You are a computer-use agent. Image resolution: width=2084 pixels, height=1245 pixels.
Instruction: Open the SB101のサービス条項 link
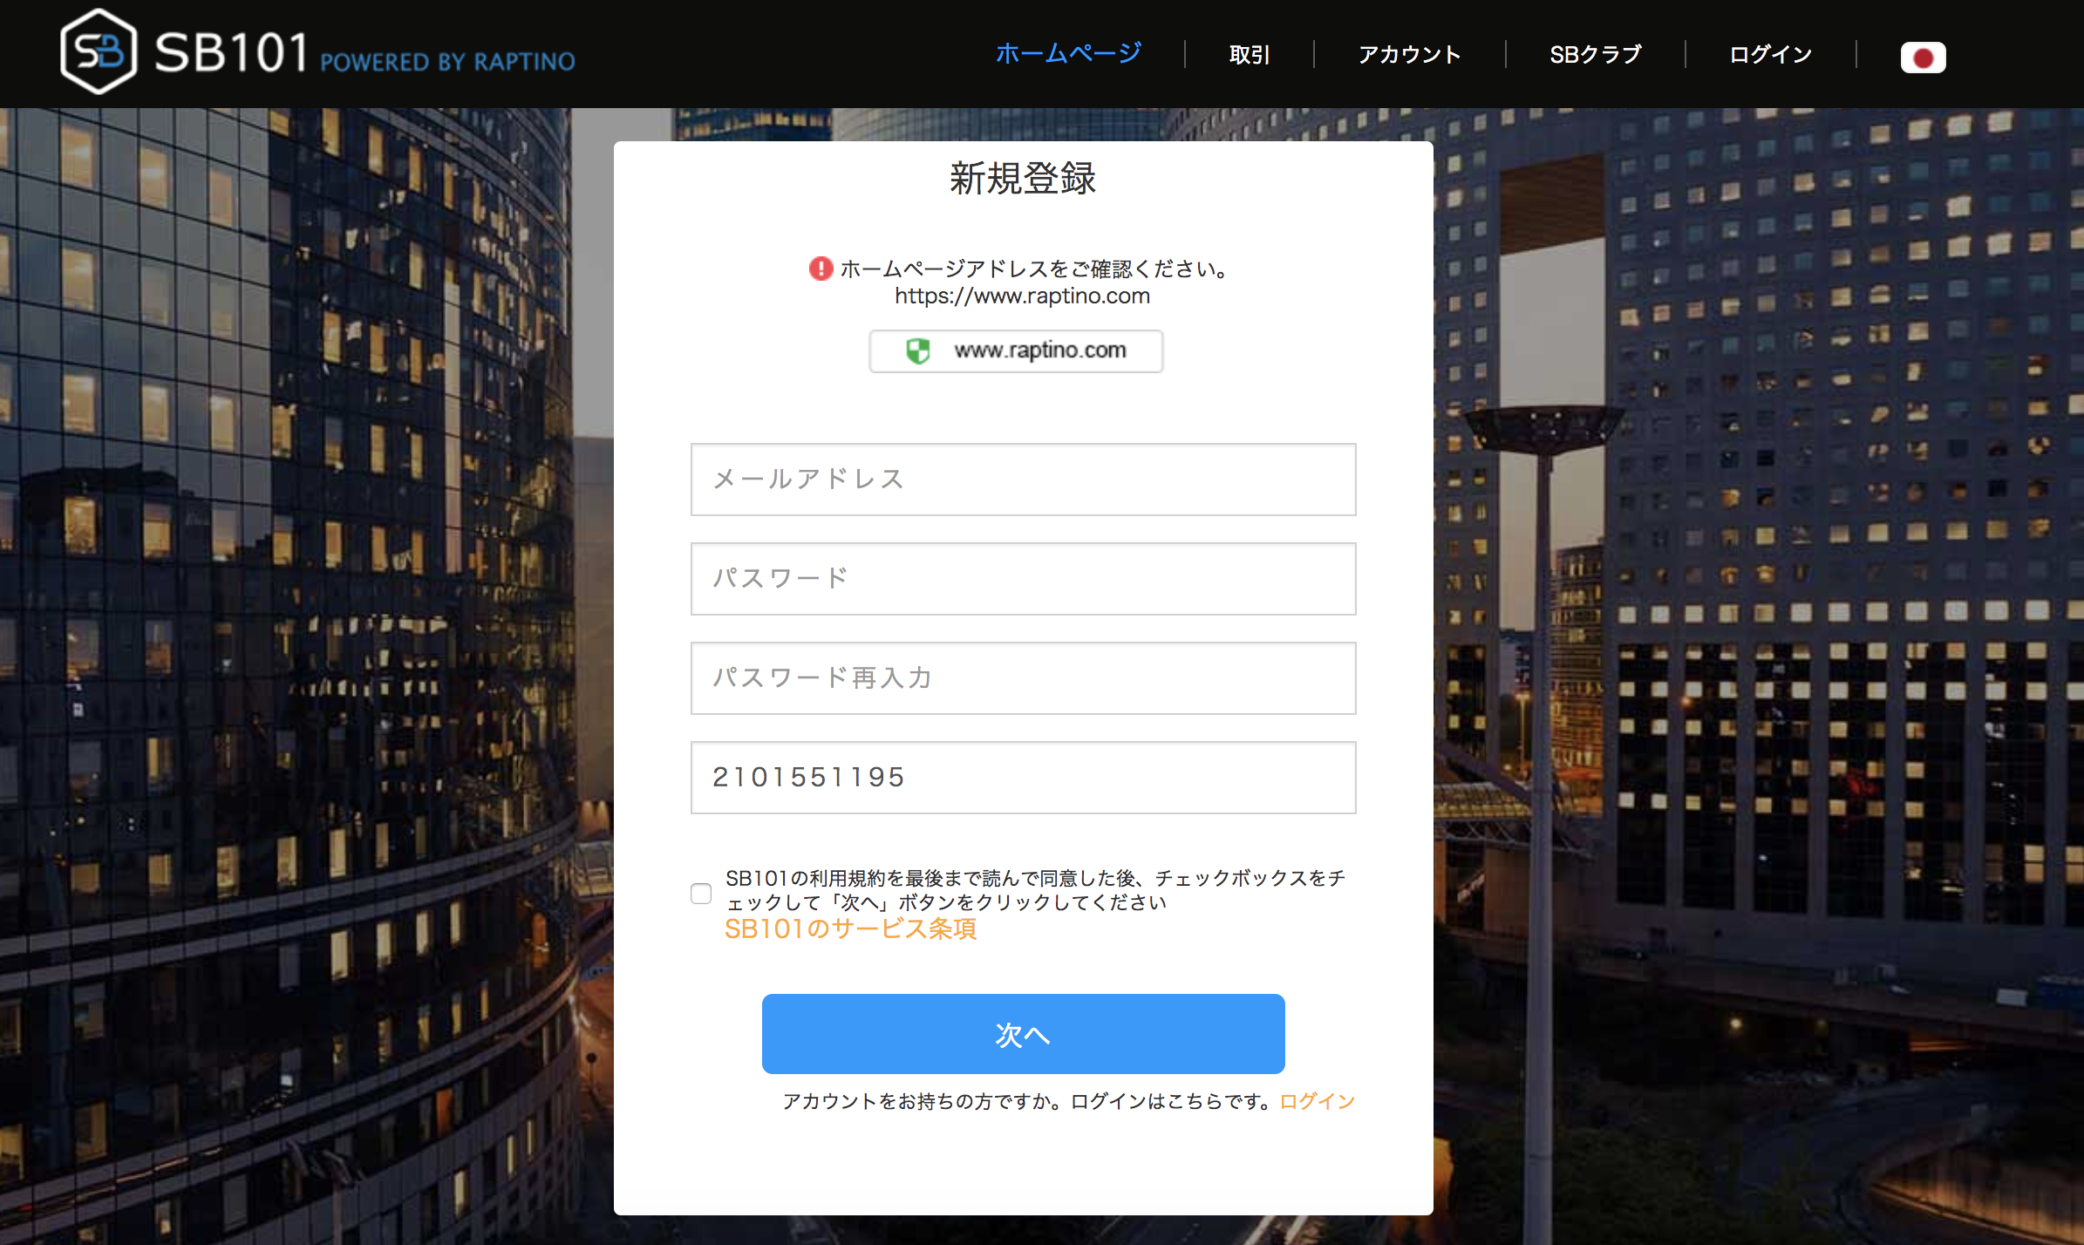[850, 929]
